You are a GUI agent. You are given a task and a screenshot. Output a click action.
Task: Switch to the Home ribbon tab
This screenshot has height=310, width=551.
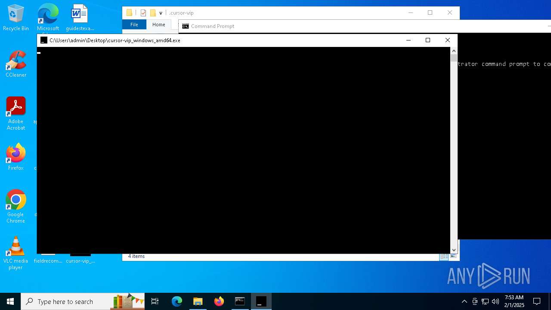tap(158, 25)
